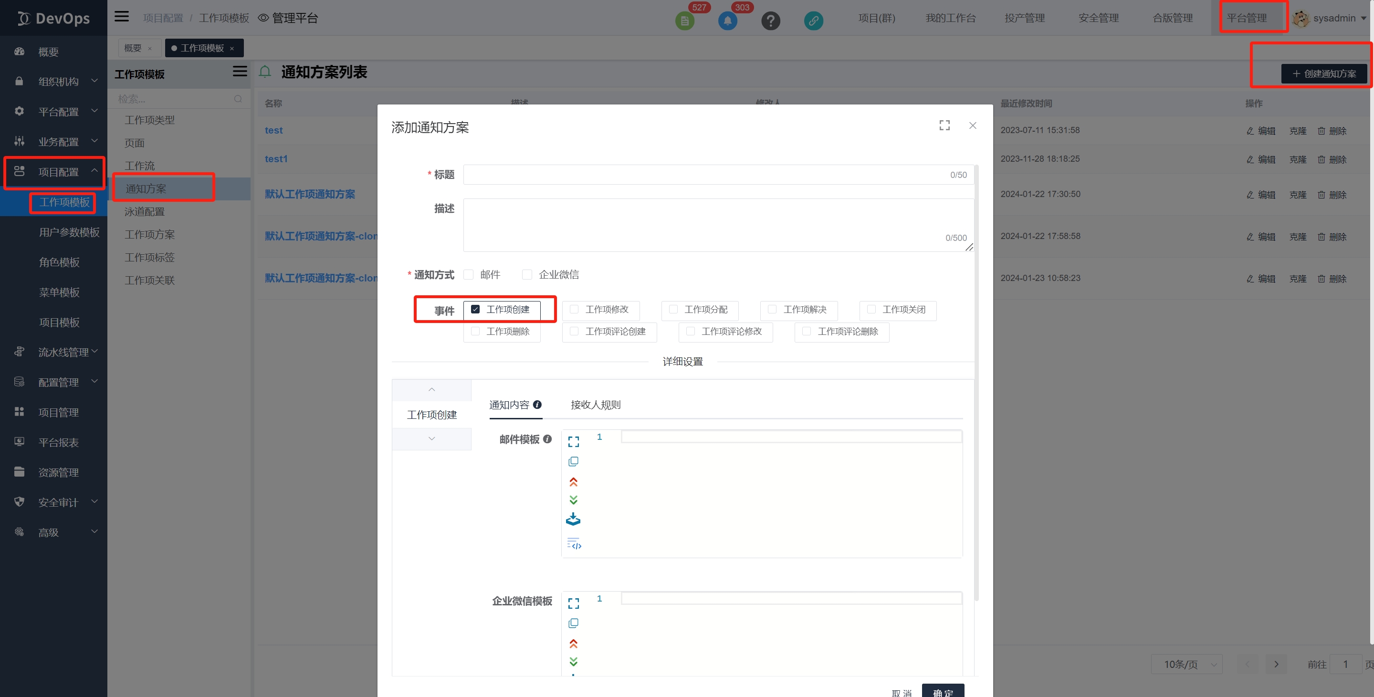Check the 企业微信 notification option
1374x697 pixels.
(x=527, y=275)
